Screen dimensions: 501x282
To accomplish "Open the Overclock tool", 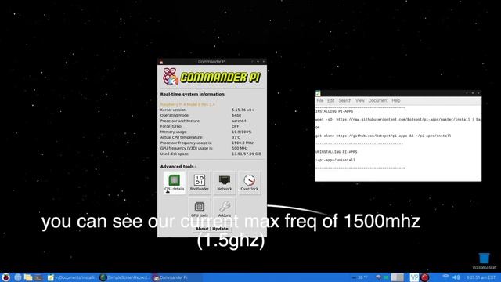I will click(x=249, y=183).
